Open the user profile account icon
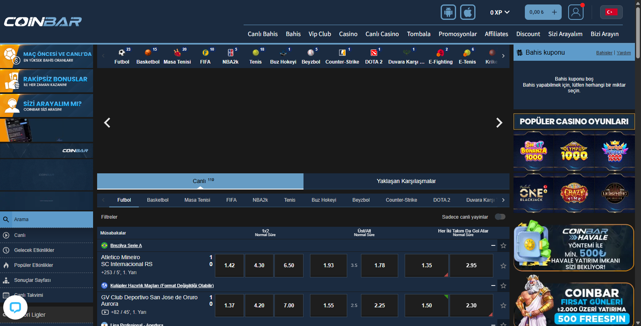The height and width of the screenshot is (326, 641). 575,12
